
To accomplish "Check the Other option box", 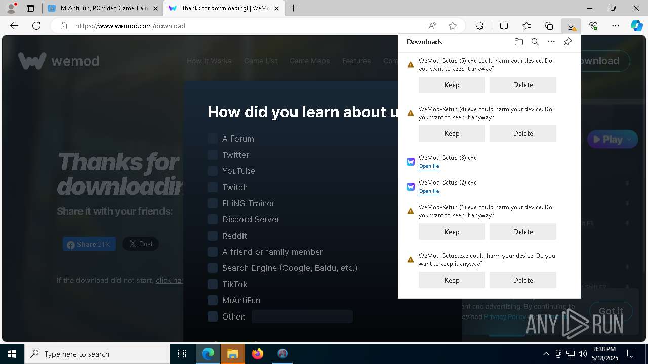I will (213, 316).
